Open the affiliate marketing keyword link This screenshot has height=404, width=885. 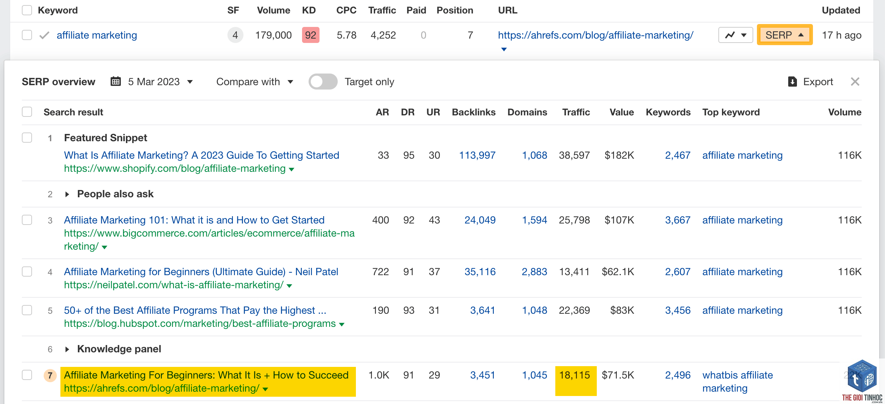(97, 35)
